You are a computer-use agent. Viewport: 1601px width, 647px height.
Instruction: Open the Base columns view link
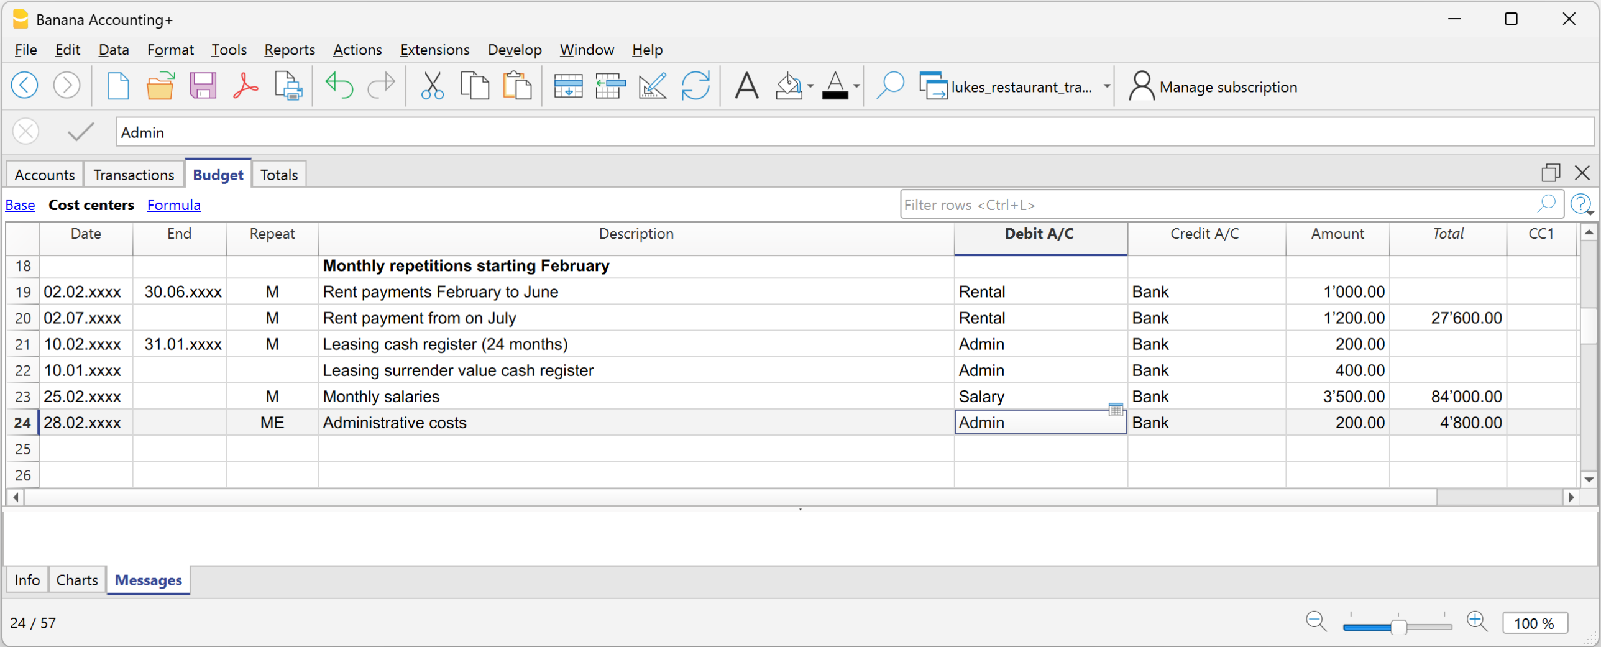[x=20, y=205]
